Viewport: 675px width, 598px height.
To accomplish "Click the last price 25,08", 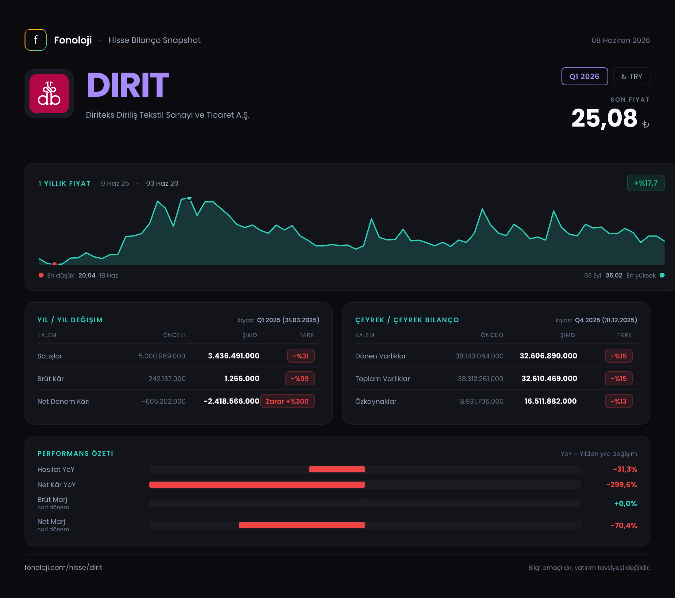I will [x=604, y=118].
